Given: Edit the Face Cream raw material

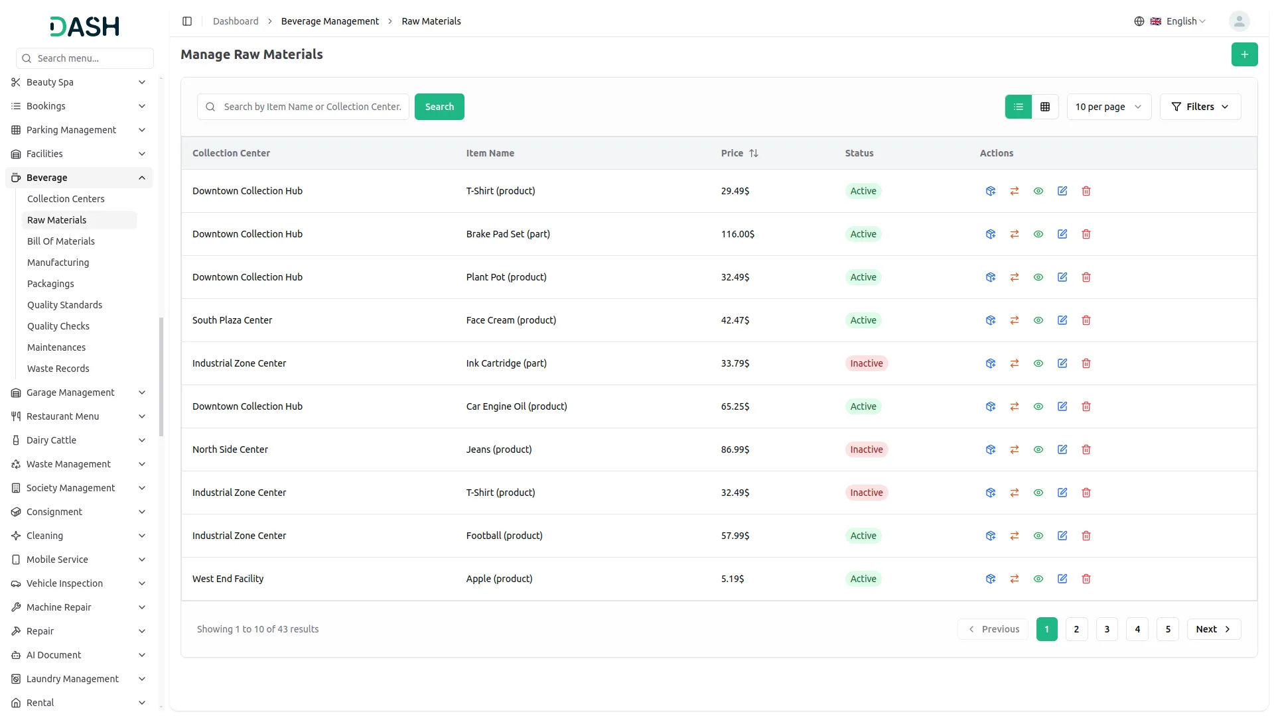Looking at the screenshot, I should click(1062, 320).
